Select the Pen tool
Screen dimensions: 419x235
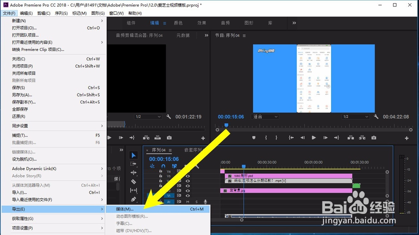coord(134,199)
